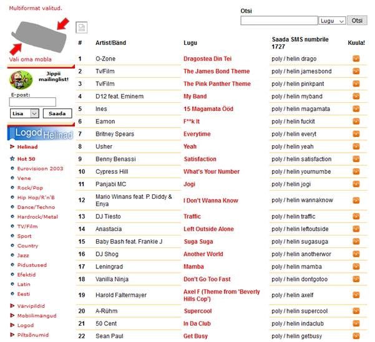Image resolution: width=375 pixels, height=342 pixels.
Task: Listen to Don't Go Too Fast ringtone
Action: point(356,279)
